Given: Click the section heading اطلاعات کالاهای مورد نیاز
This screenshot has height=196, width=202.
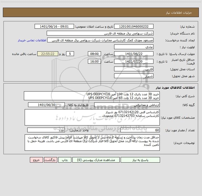Looking at the screenshot, I should pos(175,88).
